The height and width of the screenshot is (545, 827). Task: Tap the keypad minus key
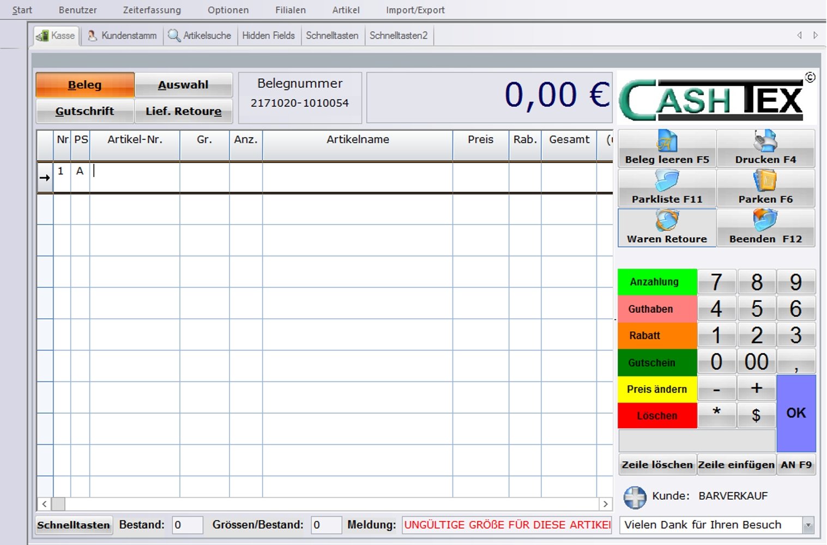pyautogui.click(x=717, y=389)
